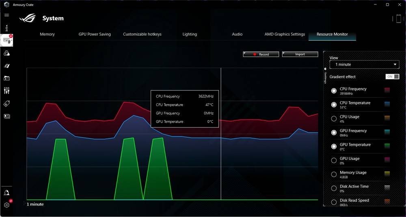The image size is (406, 217).
Task: Enable the Memory Usage radio button
Action: click(x=334, y=174)
